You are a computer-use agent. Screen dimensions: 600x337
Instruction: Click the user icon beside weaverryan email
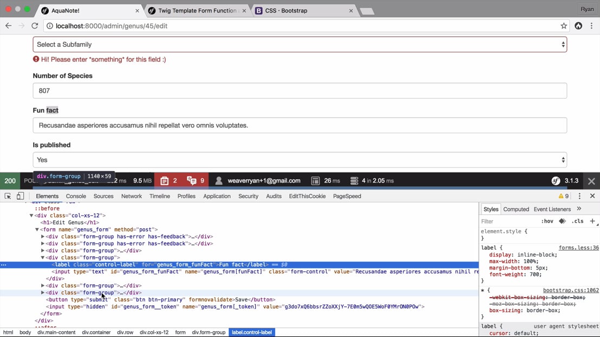219,181
